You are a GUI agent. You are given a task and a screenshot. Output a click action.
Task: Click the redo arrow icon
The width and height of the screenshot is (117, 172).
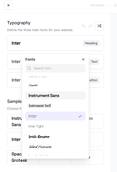[90, 26]
